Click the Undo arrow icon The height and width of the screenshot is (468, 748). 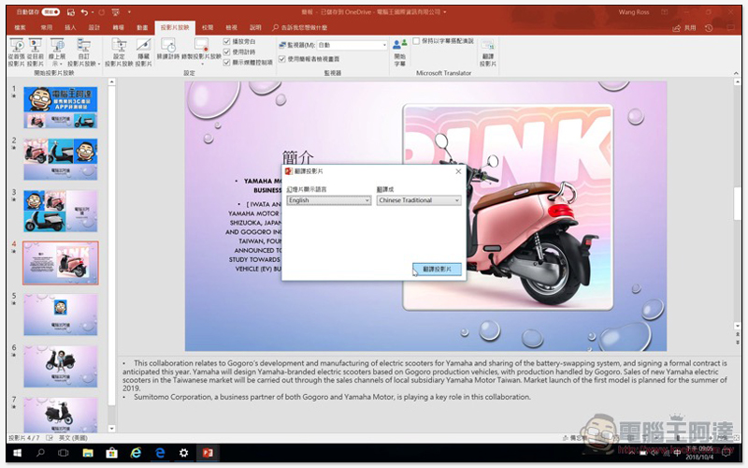tap(84, 12)
